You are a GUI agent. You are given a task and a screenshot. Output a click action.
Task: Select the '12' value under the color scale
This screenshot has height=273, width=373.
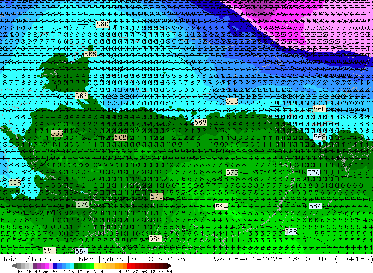[x=110, y=272]
